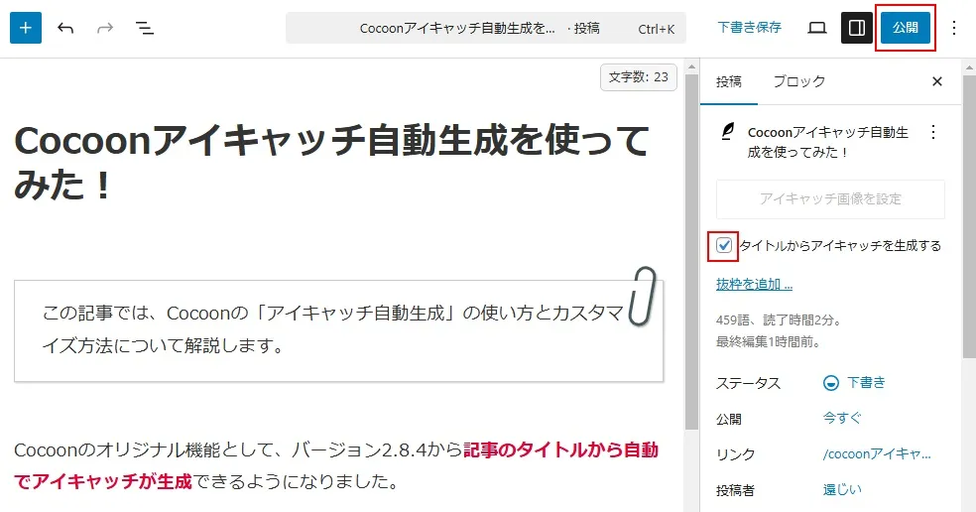This screenshot has width=976, height=512.
Task: Click the 抜粋を追加 link
Action: pos(754,284)
